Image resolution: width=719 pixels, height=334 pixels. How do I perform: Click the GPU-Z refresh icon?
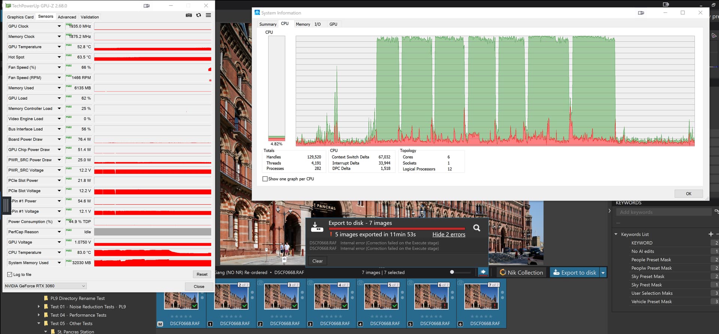coord(198,15)
